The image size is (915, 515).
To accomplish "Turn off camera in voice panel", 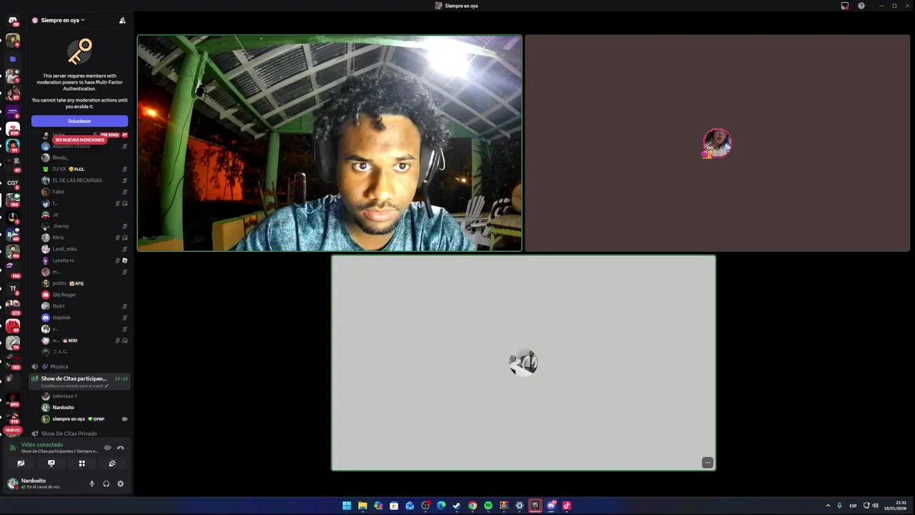I will click(x=21, y=463).
